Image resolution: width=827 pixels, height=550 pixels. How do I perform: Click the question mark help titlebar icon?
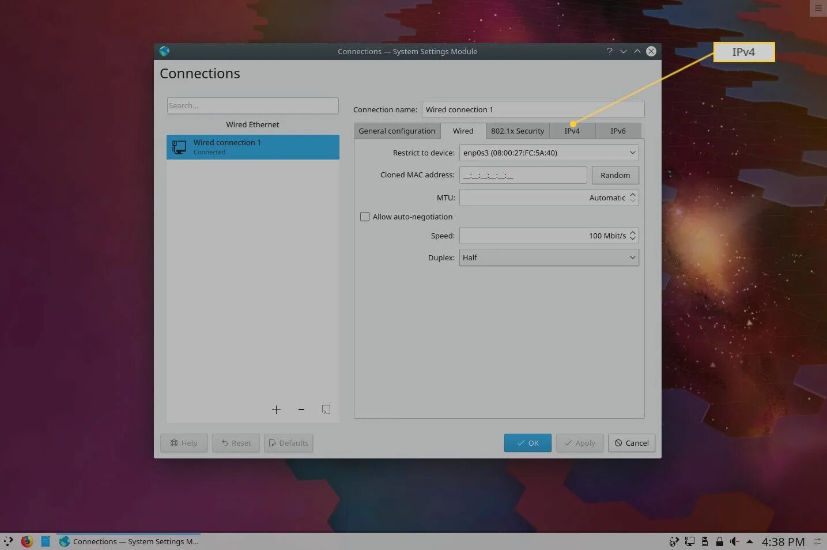[609, 51]
